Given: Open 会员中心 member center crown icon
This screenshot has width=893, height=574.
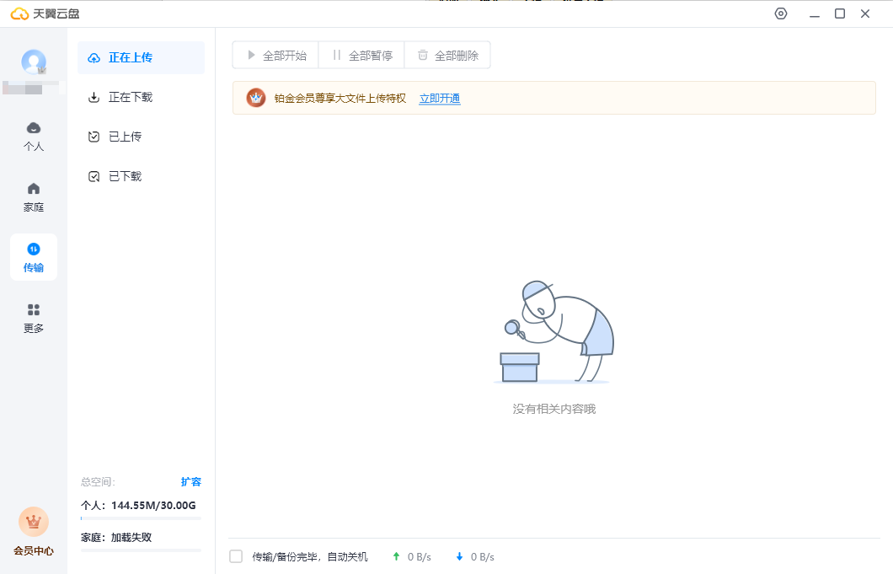Looking at the screenshot, I should [34, 522].
